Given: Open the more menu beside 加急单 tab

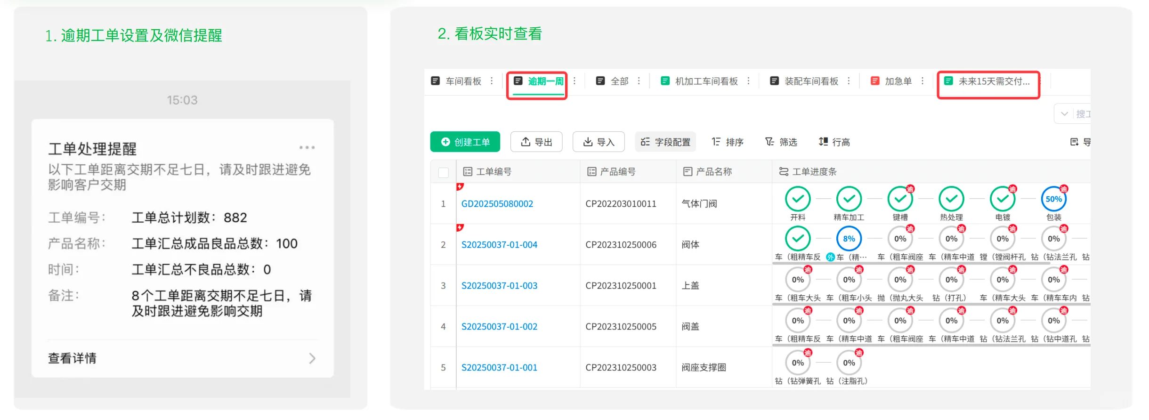Looking at the screenshot, I should coord(922,81).
